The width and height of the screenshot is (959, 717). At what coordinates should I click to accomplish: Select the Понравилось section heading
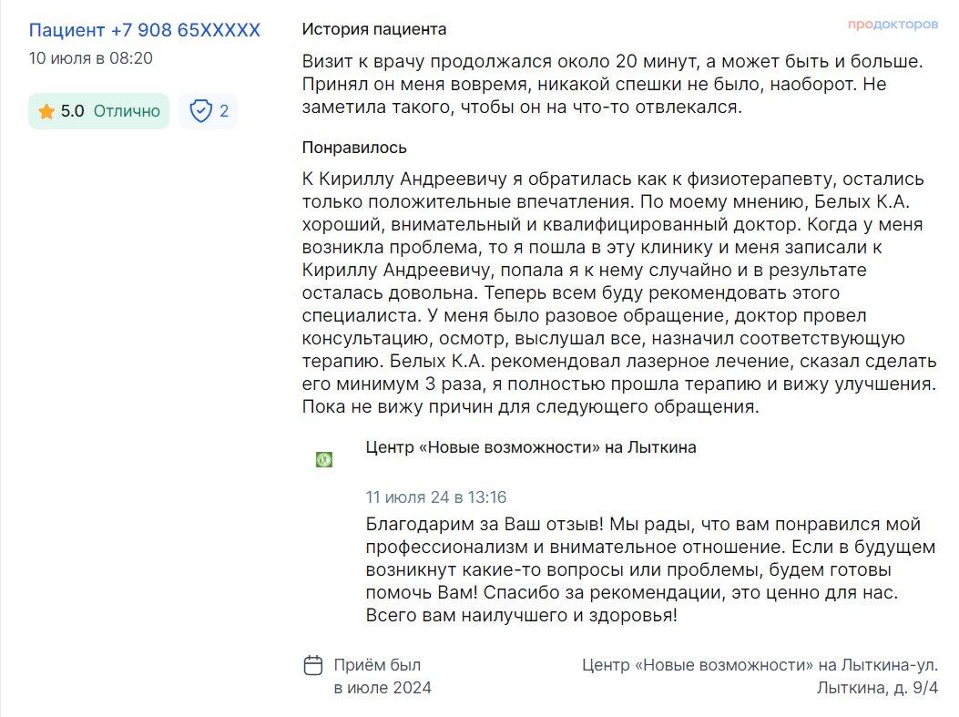355,148
